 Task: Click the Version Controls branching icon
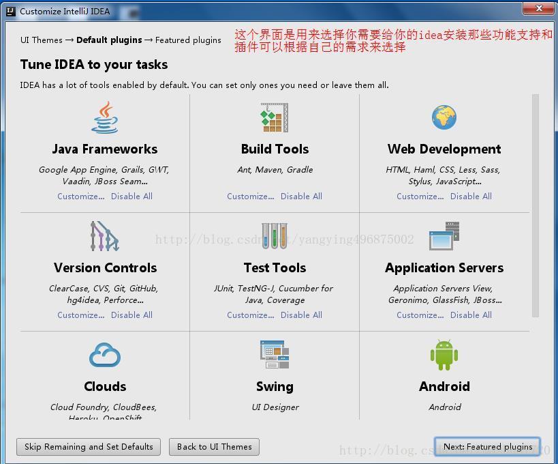[105, 237]
